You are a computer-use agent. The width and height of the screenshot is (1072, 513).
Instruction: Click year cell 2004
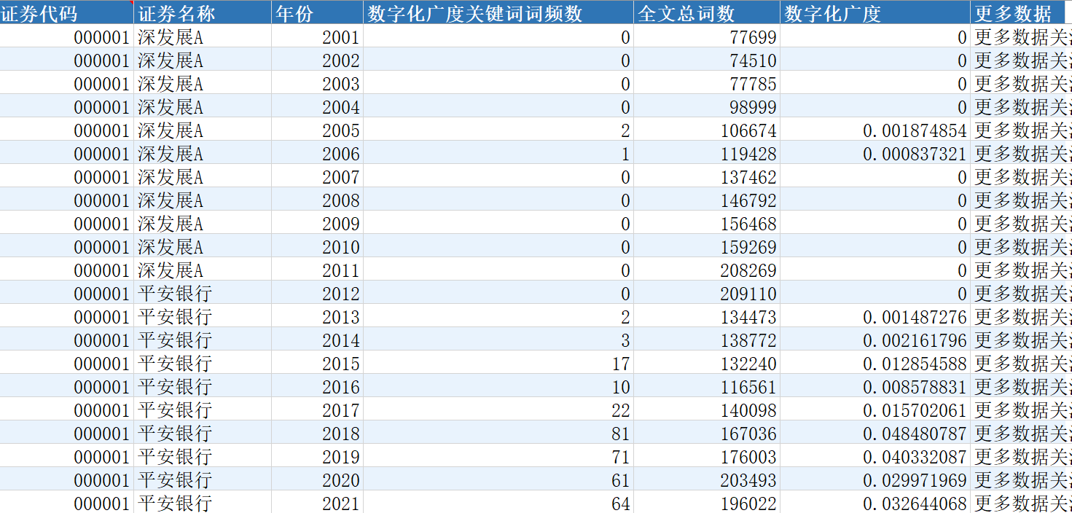point(317,107)
